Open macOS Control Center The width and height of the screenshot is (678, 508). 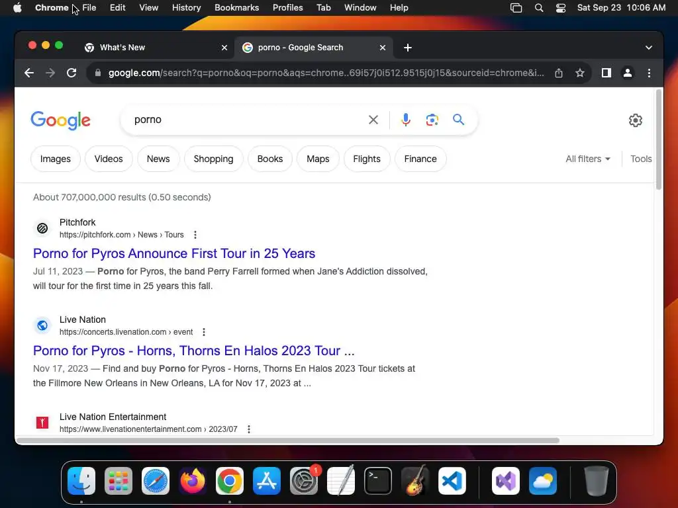click(561, 8)
